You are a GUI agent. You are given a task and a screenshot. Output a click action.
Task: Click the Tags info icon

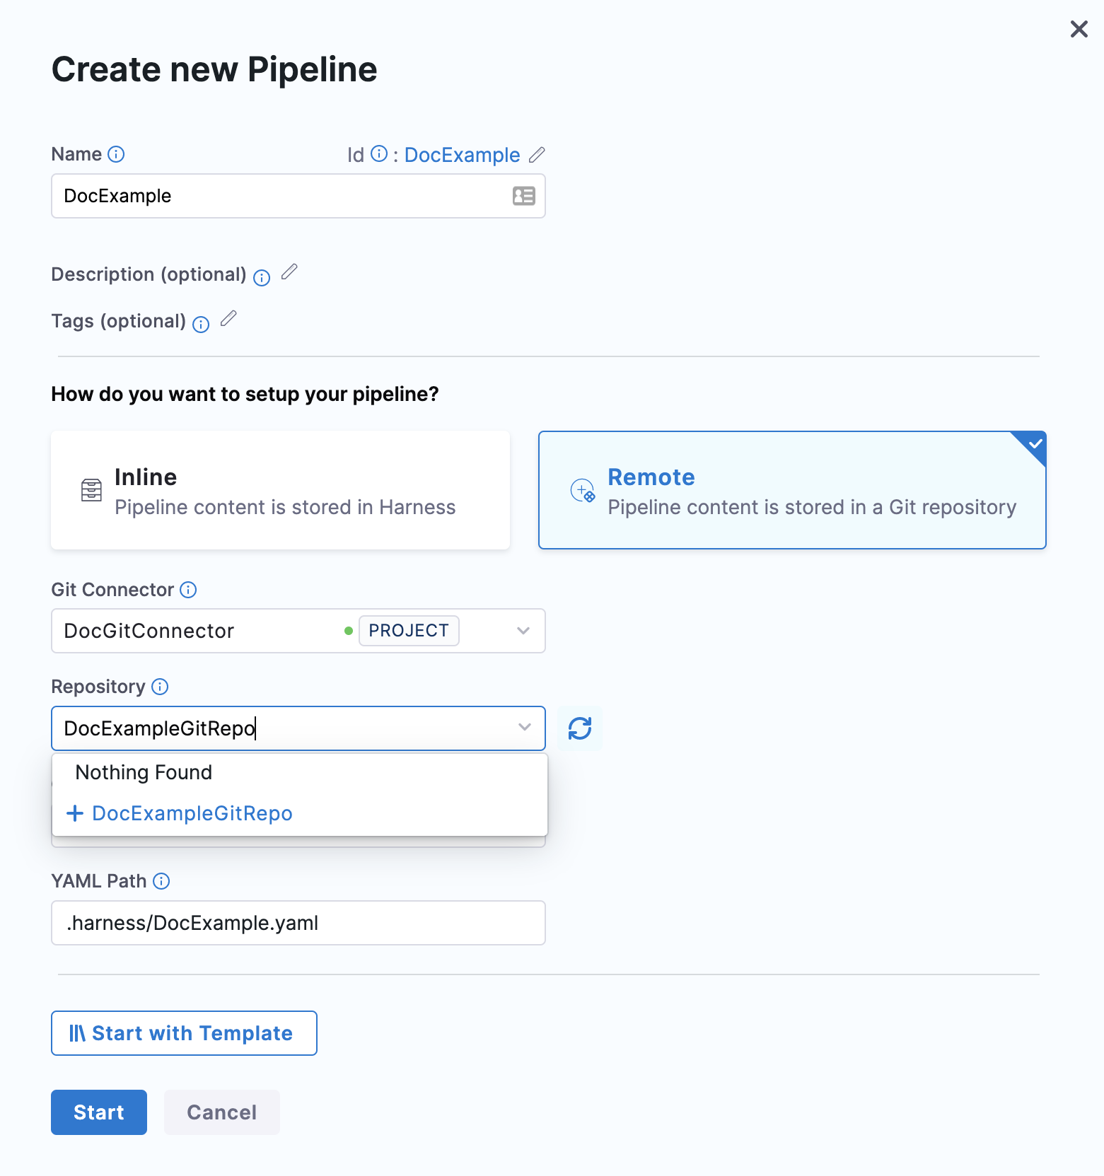(x=201, y=325)
